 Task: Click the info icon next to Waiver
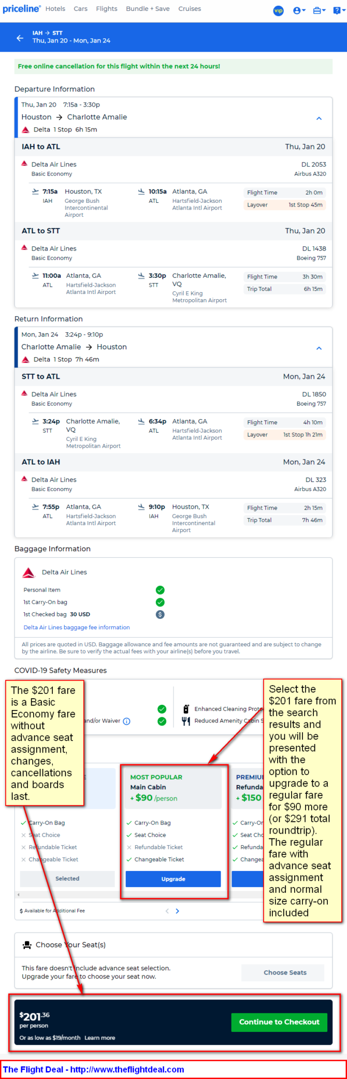click(x=127, y=721)
